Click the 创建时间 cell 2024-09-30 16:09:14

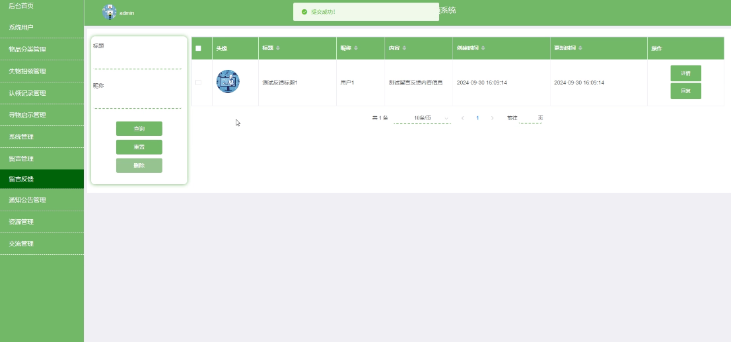click(481, 83)
